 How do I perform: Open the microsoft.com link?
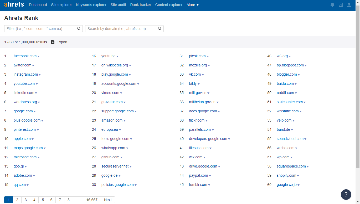pos(25,157)
